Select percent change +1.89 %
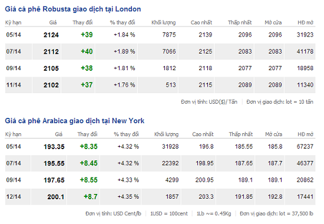Screen dimensions: 324x224 click(124, 51)
